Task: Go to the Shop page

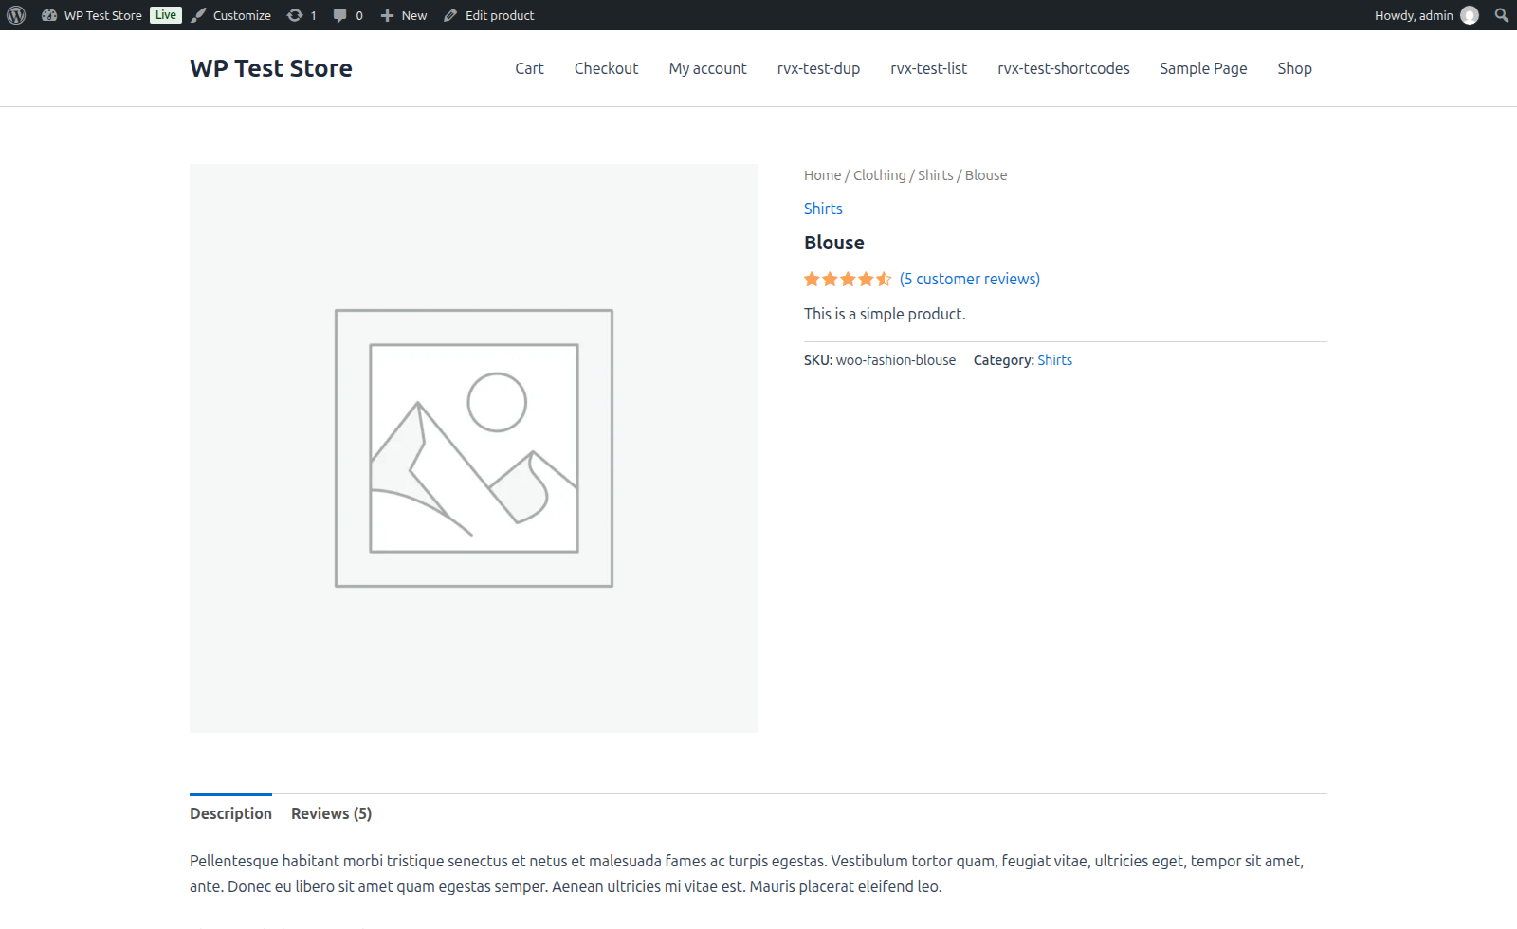Action: point(1294,68)
